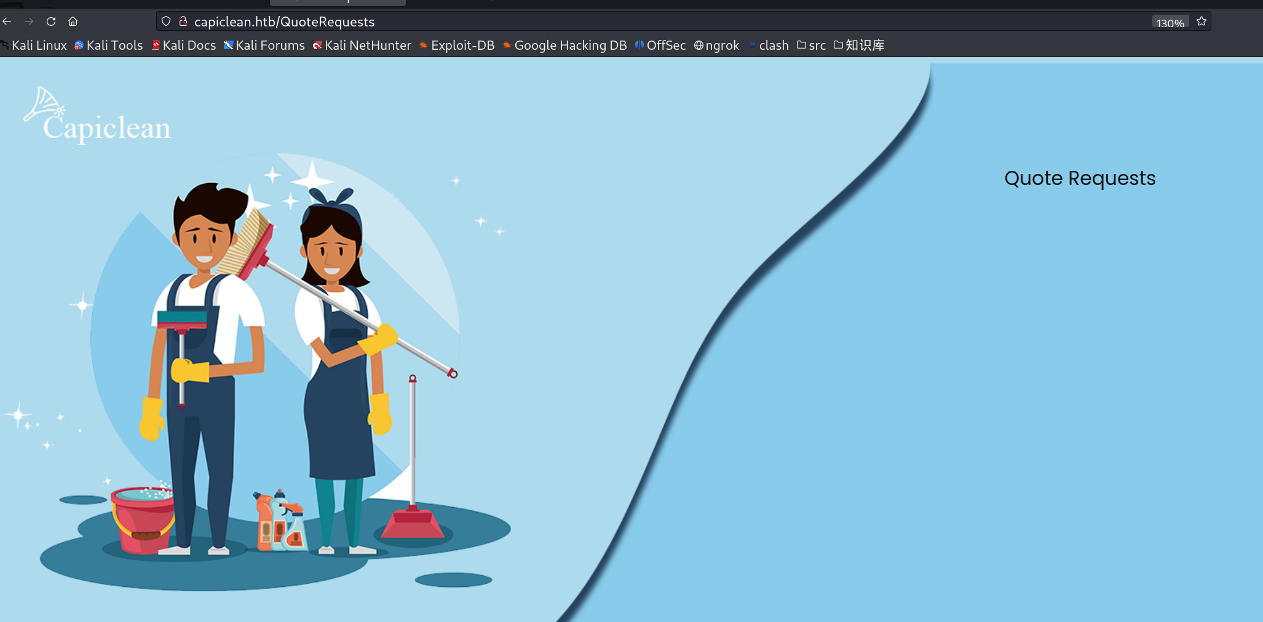Click the browser forward arrow

click(x=29, y=22)
